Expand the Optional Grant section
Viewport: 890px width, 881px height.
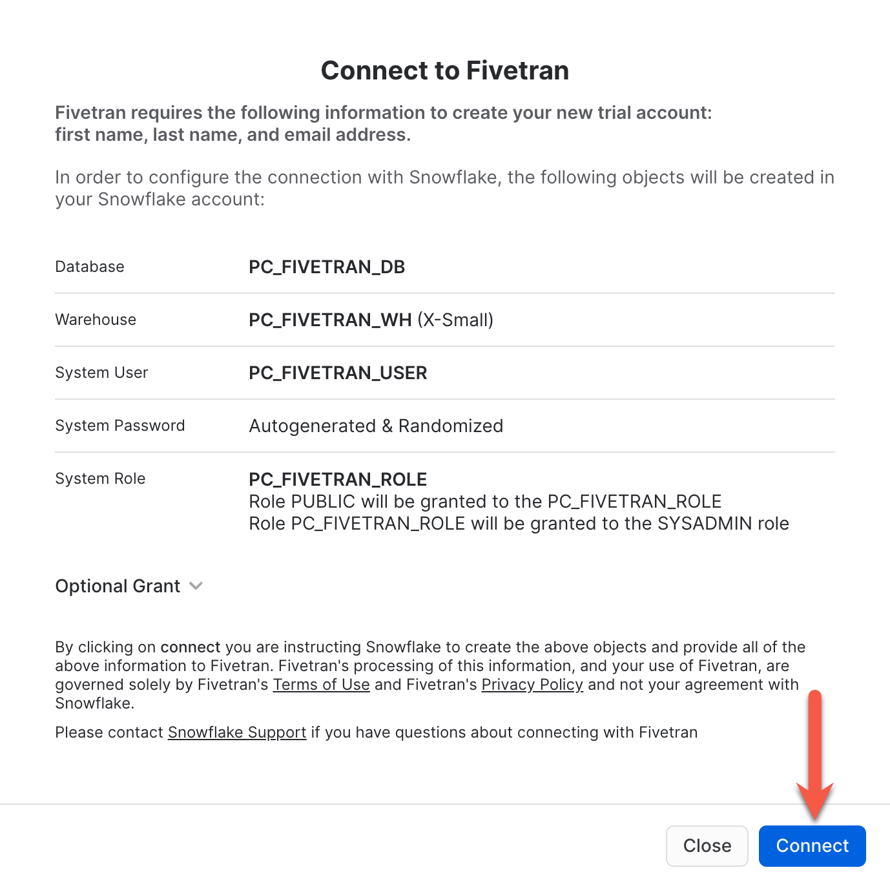pyautogui.click(x=118, y=586)
